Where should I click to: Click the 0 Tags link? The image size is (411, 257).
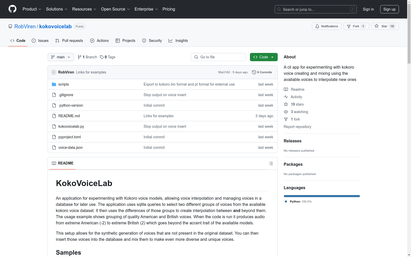click(108, 57)
